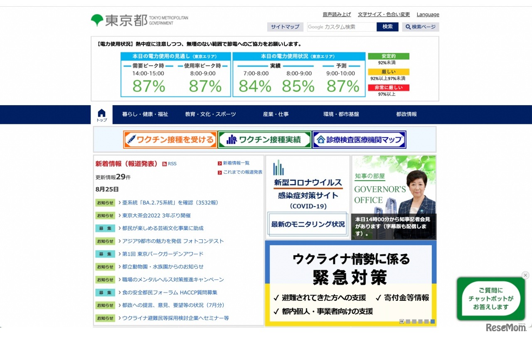Image resolution: width=532 pixels, height=337 pixels.
Task: Open news item 亜系統「BA.2.75系統」を確認（3532報）
Action: tap(170, 203)
